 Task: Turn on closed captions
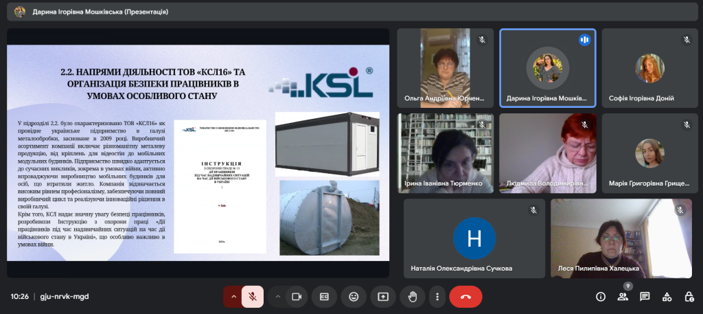pos(324,297)
